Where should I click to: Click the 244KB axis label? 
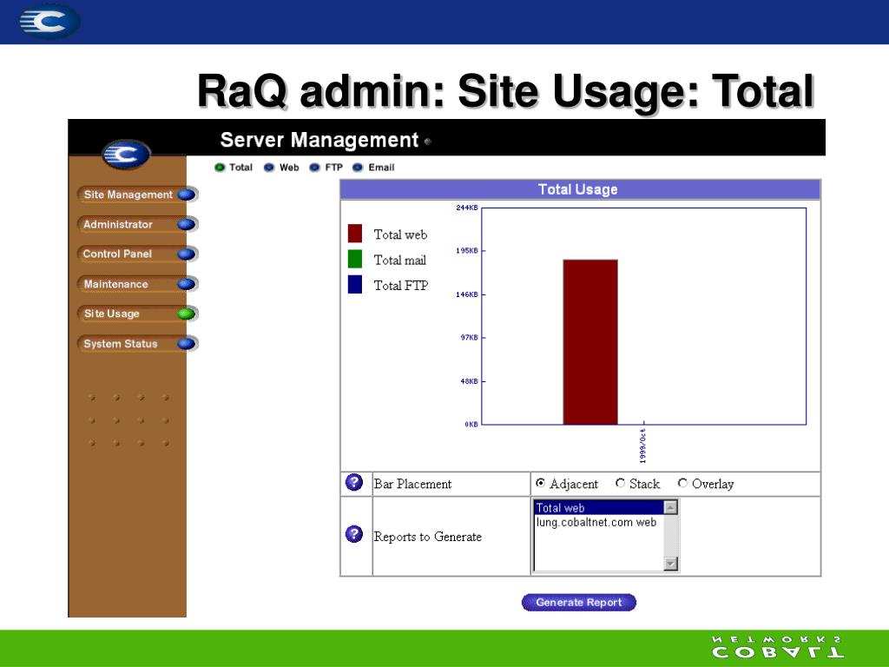pyautogui.click(x=467, y=208)
